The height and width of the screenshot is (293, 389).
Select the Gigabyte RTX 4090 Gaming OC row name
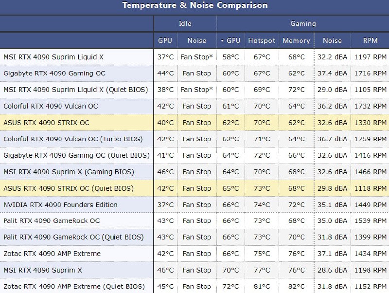[x=54, y=73]
